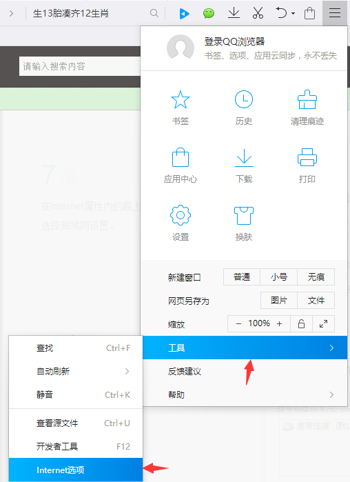Expand the 工具 submenu arrow

(x=331, y=348)
